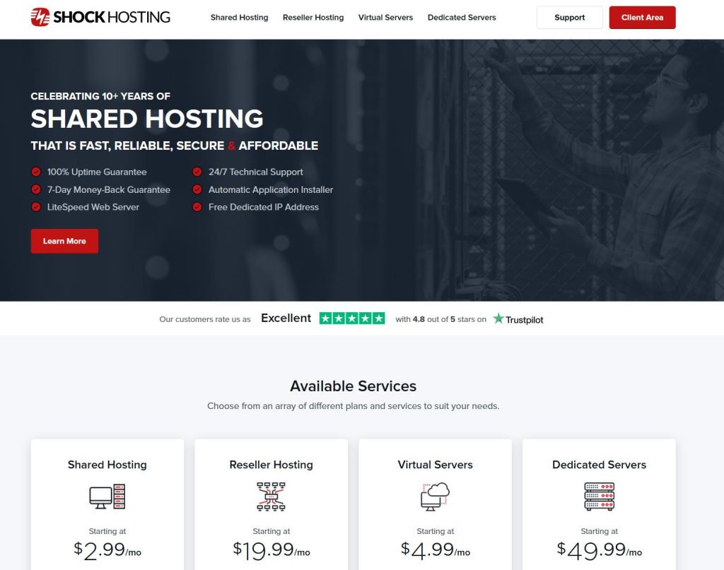Click 'LiteSpeed Web Server' text
Screen dimensions: 724x570
93,207
